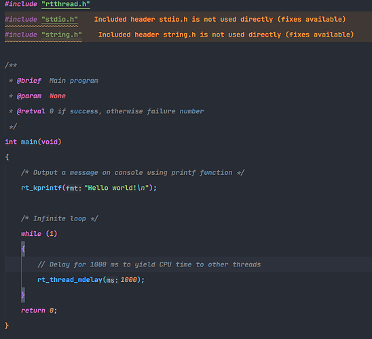
Task: Click the main function name
Action: point(29,142)
